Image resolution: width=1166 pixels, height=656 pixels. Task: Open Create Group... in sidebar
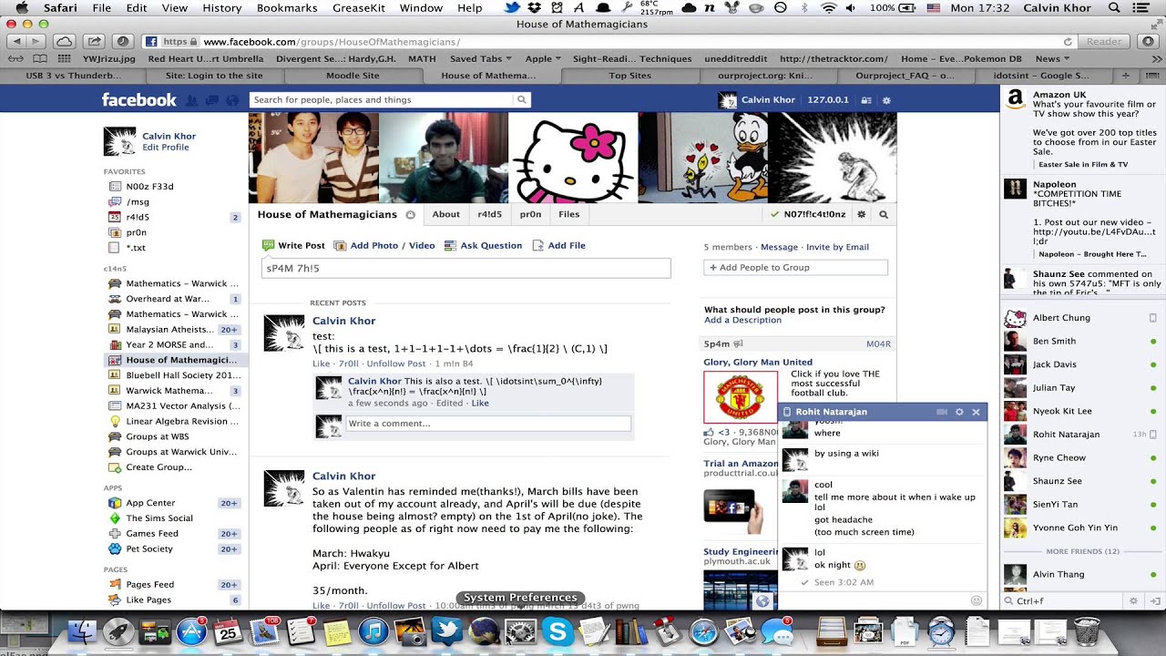pos(159,467)
